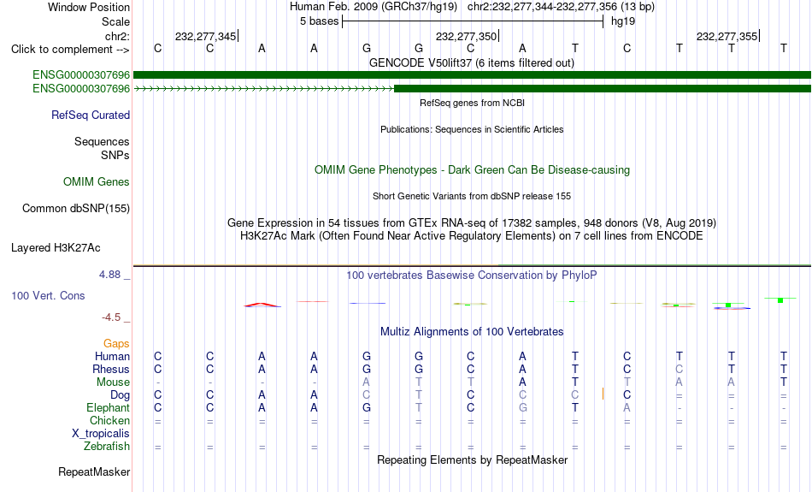This screenshot has width=812, height=492.
Task: Click the chr2:232,277,344-232,277,356 position text
Action: coord(561,7)
